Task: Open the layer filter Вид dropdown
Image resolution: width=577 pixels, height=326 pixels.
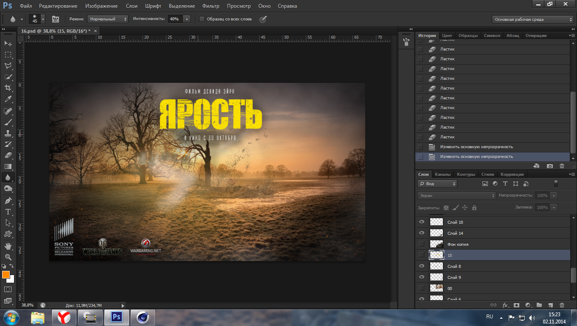Action: click(437, 184)
